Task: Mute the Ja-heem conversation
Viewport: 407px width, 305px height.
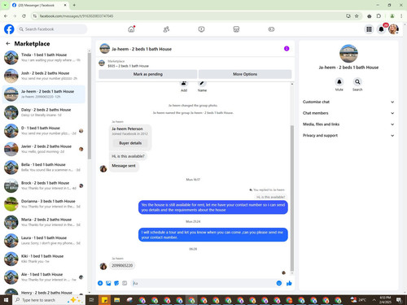Action: tap(339, 81)
